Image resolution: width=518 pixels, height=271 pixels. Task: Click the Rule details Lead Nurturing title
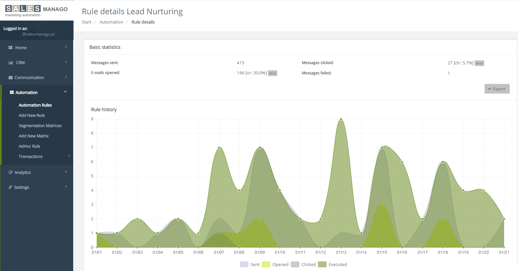point(132,12)
